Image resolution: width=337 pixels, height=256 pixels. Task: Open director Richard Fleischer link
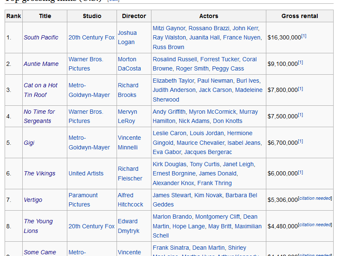click(x=130, y=173)
